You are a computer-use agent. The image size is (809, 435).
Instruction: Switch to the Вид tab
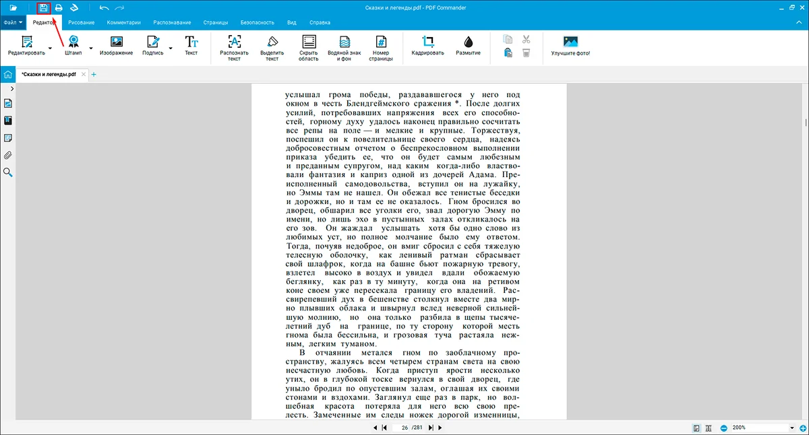[292, 22]
